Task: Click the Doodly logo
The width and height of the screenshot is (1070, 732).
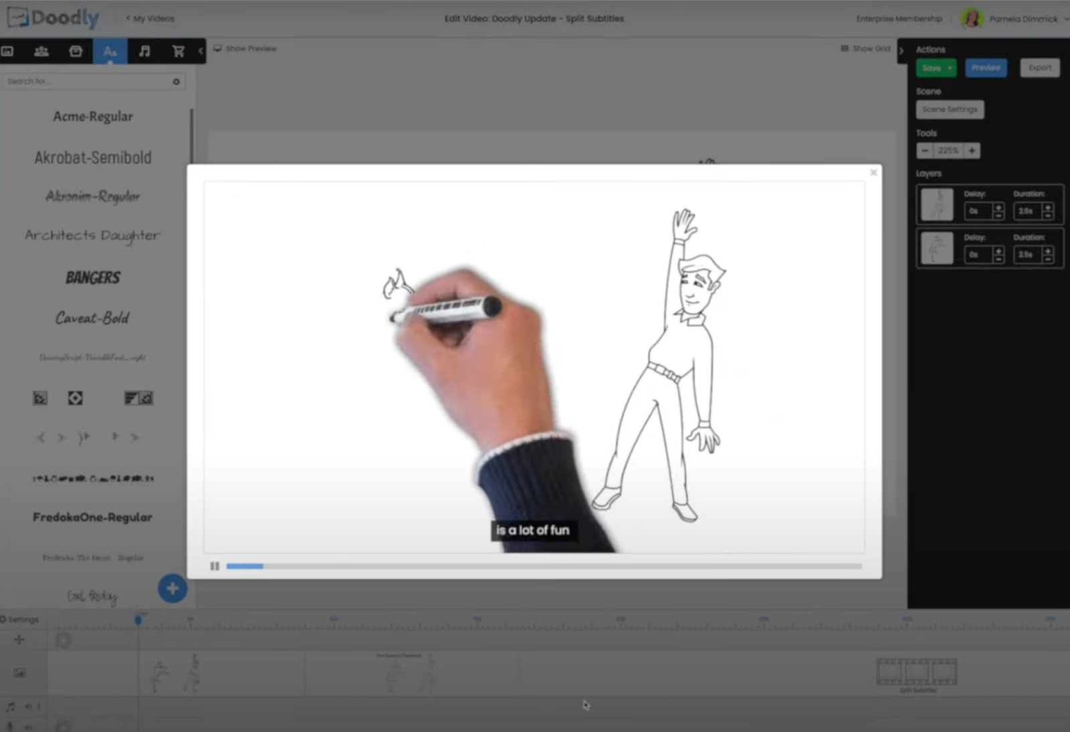Action: [53, 18]
